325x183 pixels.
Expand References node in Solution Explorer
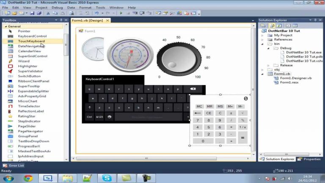(262, 40)
